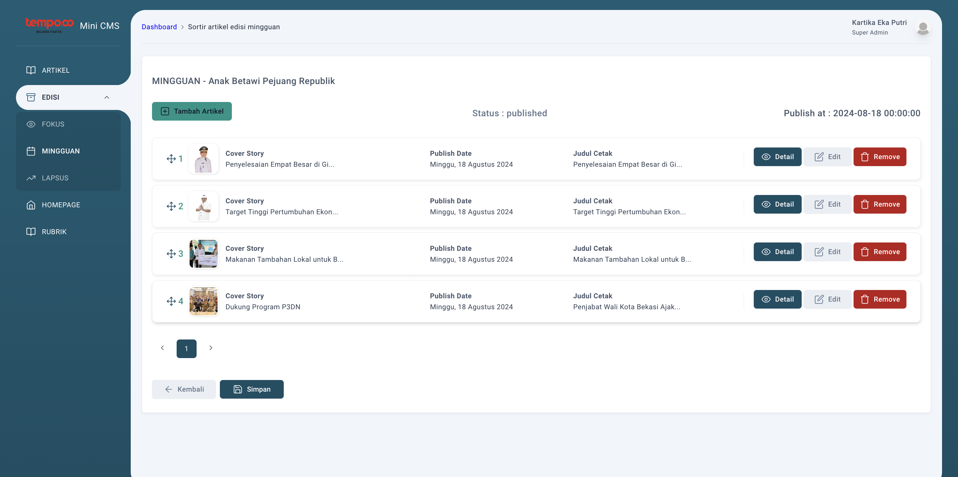Select ARTIKEL in the sidebar
The height and width of the screenshot is (477, 958).
pyautogui.click(x=56, y=70)
